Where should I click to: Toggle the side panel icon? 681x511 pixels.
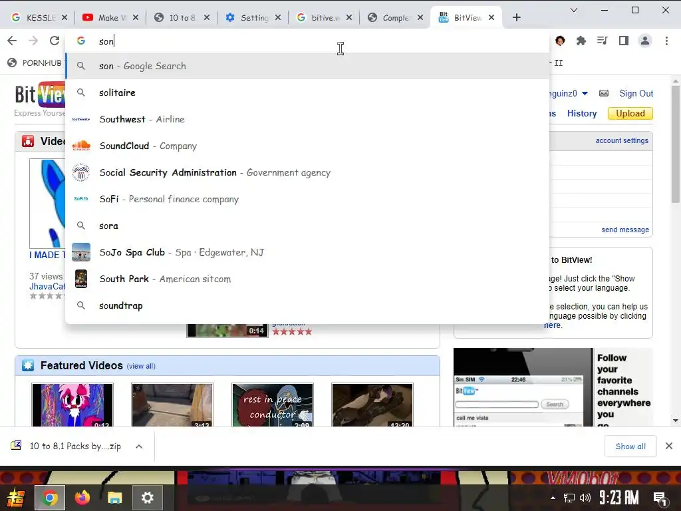(624, 41)
